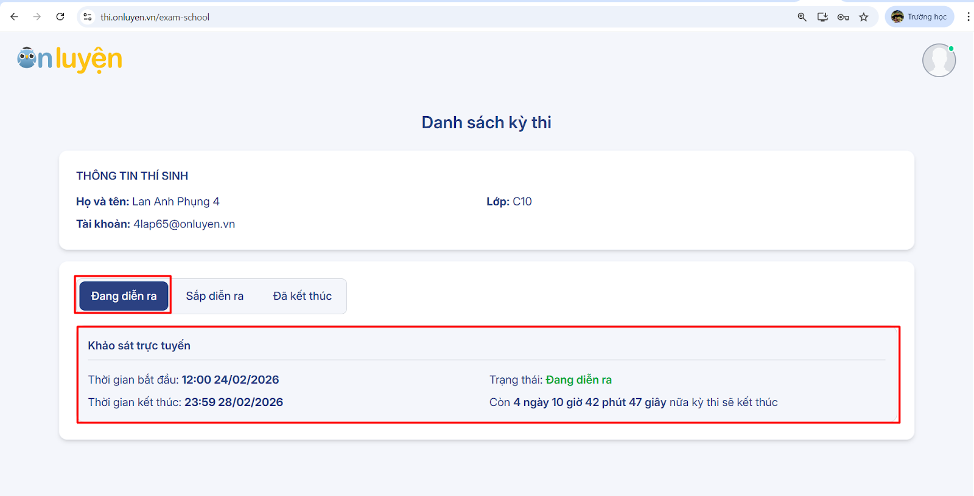Show the Đã kết thúc tab
Viewport: 974px width, 496px height.
(x=302, y=296)
